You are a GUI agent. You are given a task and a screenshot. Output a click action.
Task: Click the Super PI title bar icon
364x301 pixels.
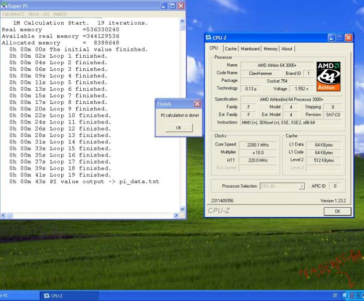coord(4,6)
